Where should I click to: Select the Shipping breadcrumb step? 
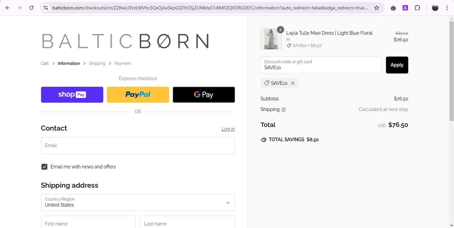tap(97, 63)
